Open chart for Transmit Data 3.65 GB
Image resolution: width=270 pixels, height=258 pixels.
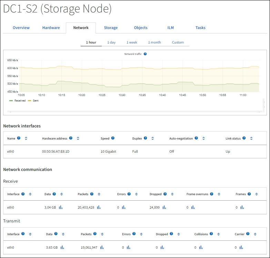pyautogui.click(x=62, y=247)
